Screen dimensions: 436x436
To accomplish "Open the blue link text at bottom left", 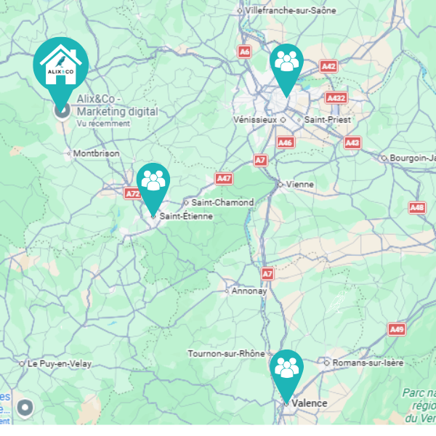I will click(x=5, y=408).
